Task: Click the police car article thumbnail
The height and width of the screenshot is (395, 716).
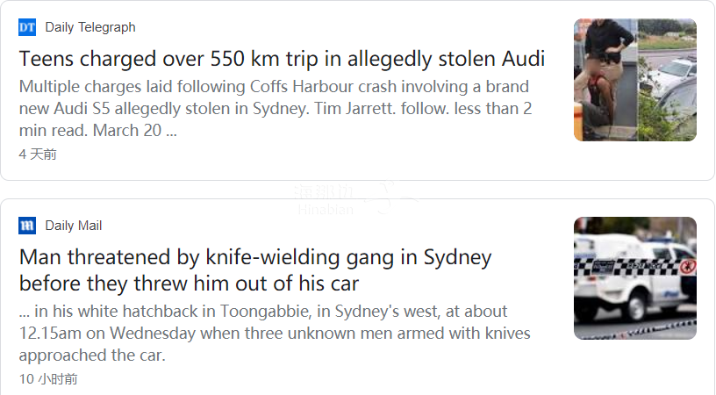Action: click(634, 278)
